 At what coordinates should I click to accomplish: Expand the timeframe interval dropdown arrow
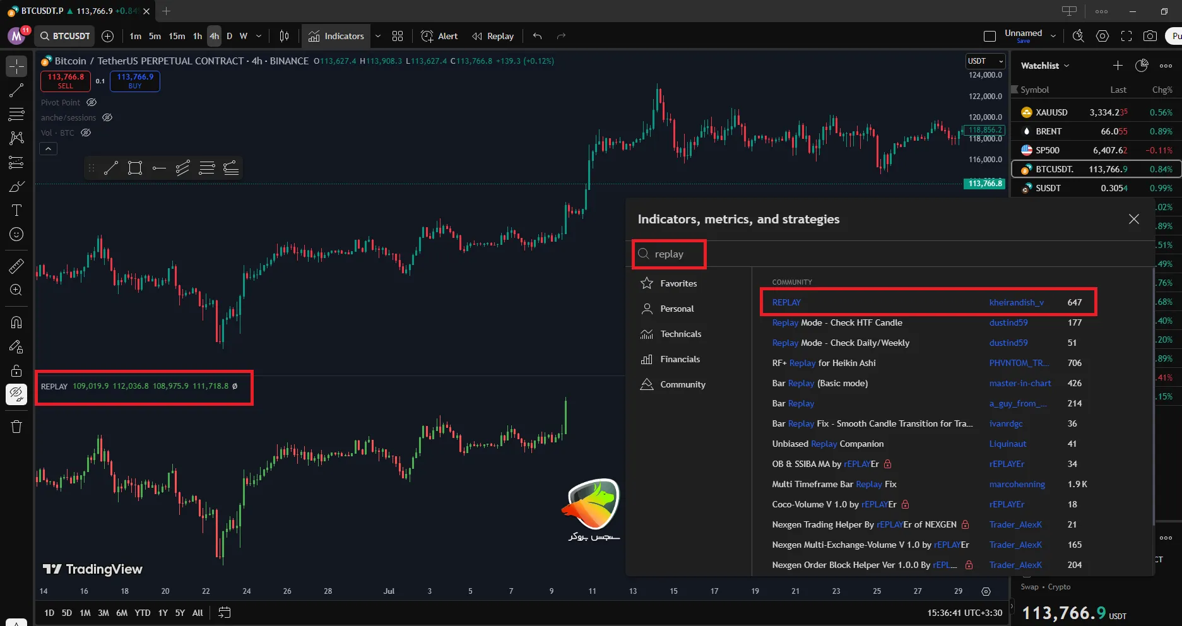click(x=259, y=36)
